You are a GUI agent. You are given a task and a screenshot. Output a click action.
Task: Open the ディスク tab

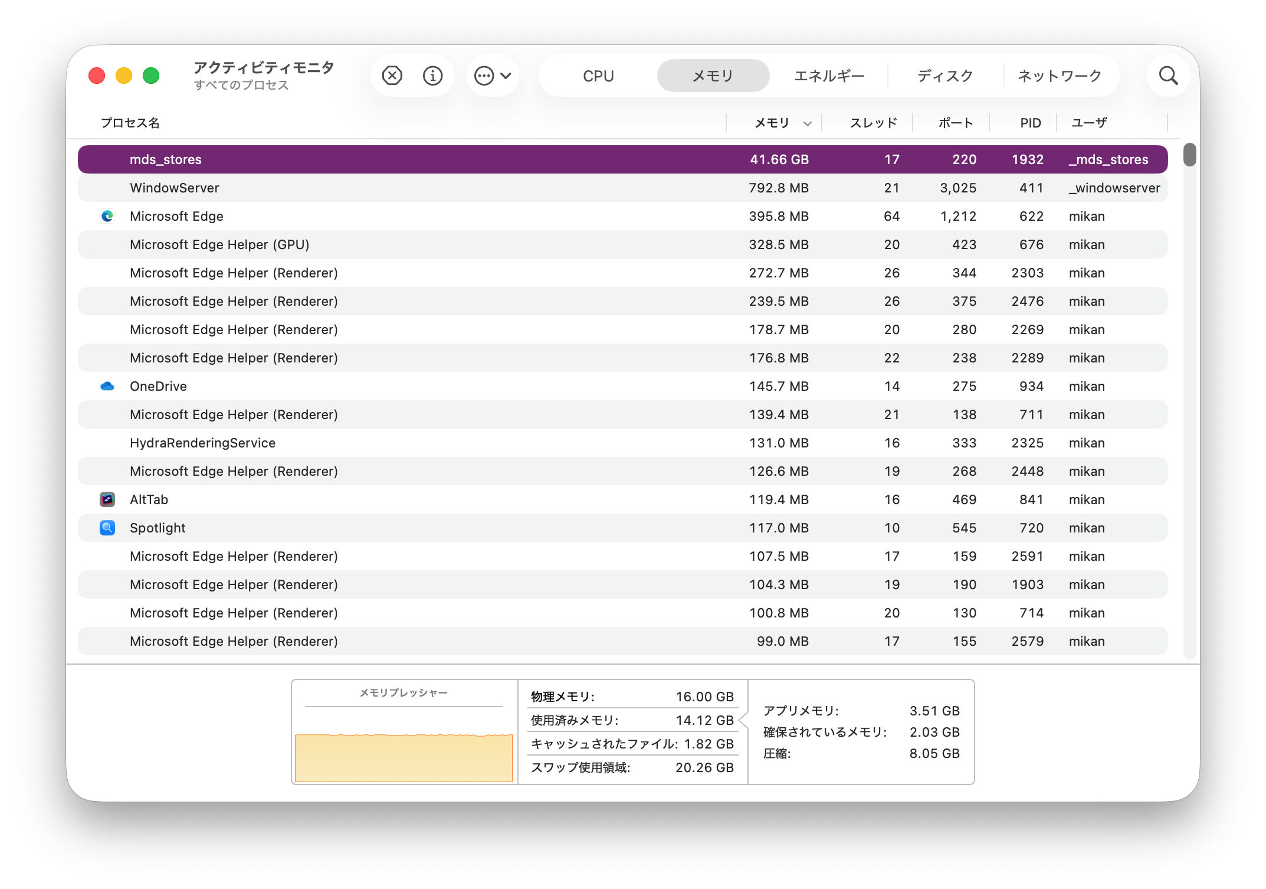pos(944,76)
